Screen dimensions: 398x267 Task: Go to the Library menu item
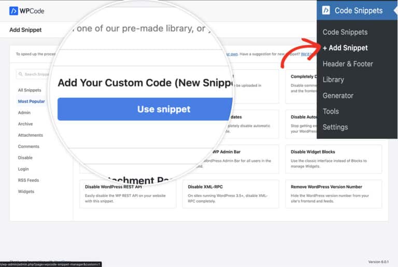tap(333, 80)
